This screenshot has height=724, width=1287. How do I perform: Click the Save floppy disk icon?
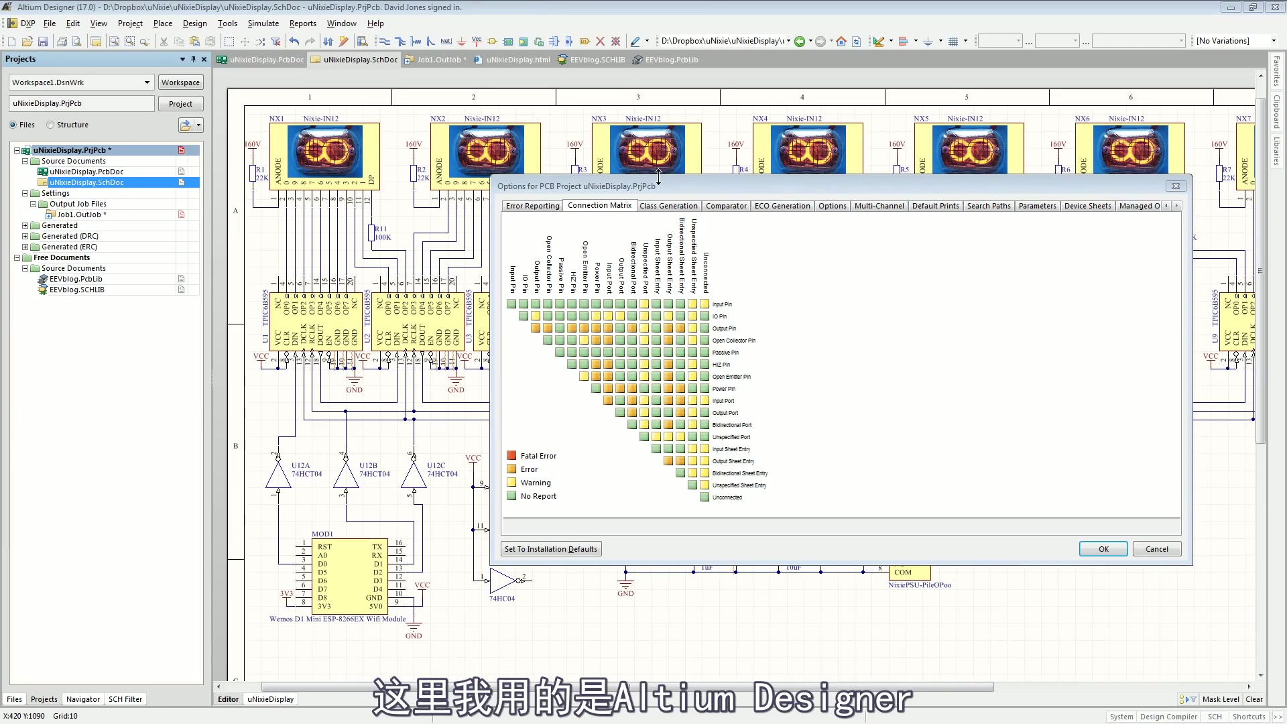pos(43,42)
